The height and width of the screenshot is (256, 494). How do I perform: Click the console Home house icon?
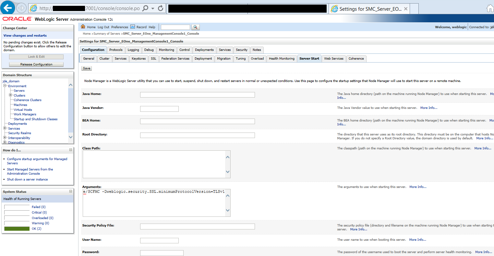pos(83,27)
